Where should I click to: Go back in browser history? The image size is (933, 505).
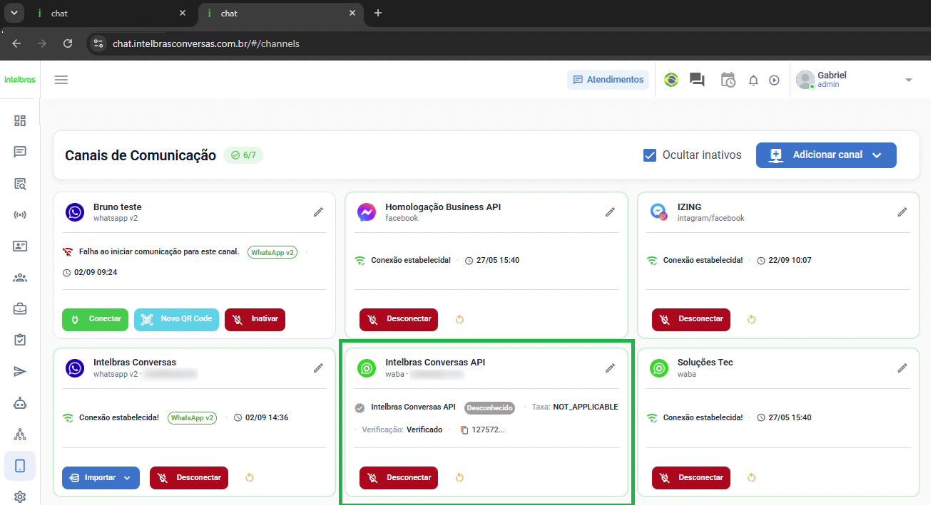16,43
